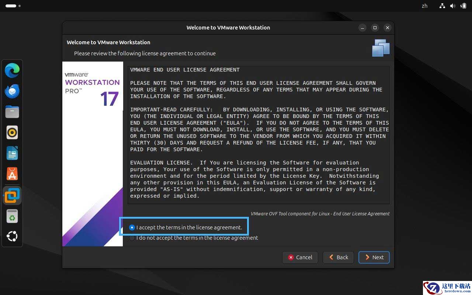Show applications via Ubuntu logo
This screenshot has width=472, height=295.
12,236
